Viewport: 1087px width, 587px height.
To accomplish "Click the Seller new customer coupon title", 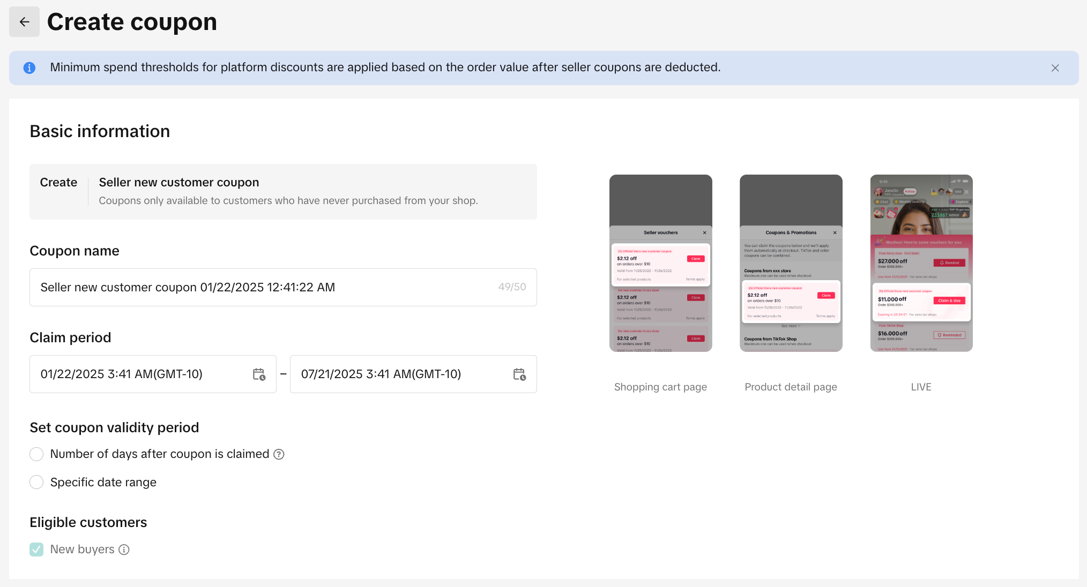I will click(179, 183).
